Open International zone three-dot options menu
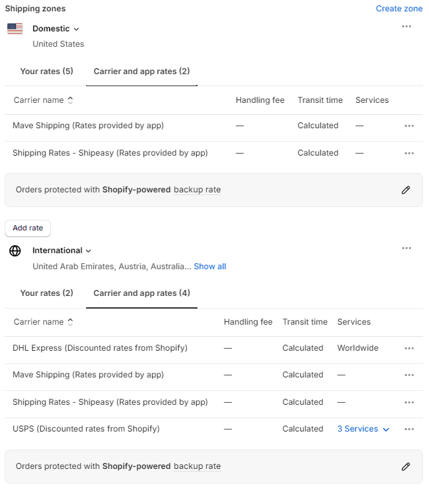 [x=406, y=249]
